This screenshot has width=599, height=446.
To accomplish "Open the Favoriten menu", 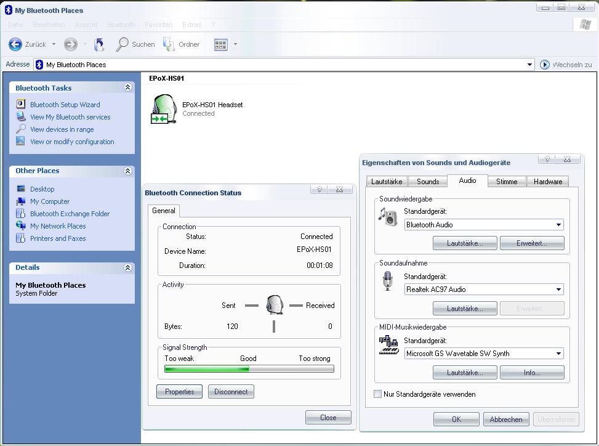I will point(159,25).
